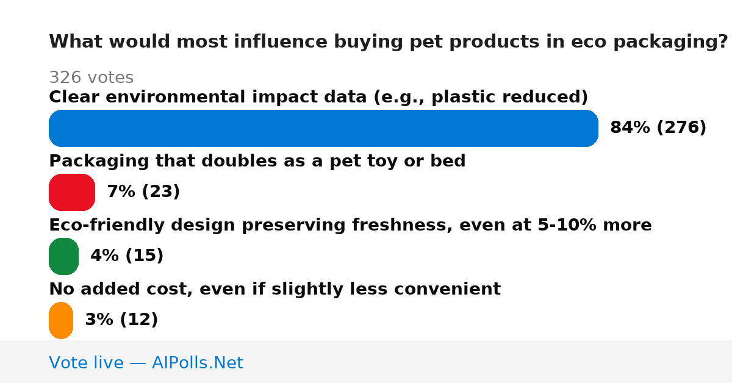This screenshot has width=732, height=383.
Task: Select option No added cost, less convenient
Action: coord(274,289)
